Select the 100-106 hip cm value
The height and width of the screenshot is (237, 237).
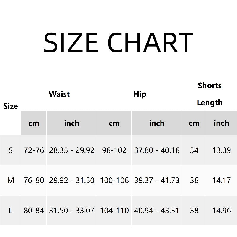pyautogui.click(x=114, y=180)
